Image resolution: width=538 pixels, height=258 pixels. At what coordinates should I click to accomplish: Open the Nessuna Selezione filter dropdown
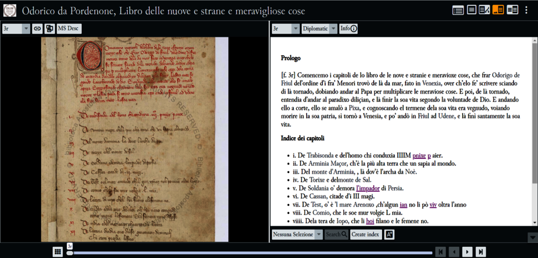297,235
